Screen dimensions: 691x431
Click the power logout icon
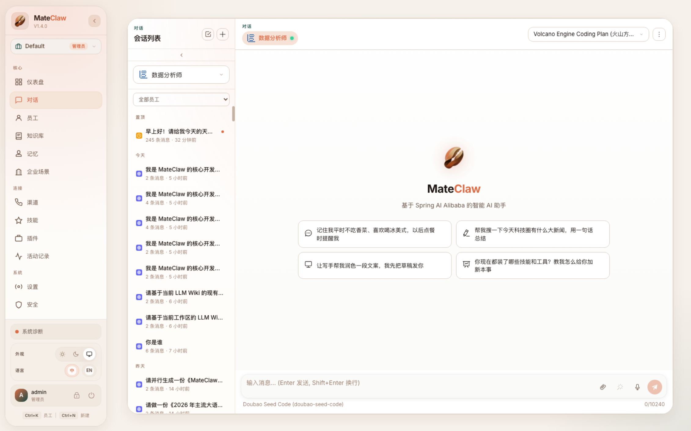pos(91,395)
